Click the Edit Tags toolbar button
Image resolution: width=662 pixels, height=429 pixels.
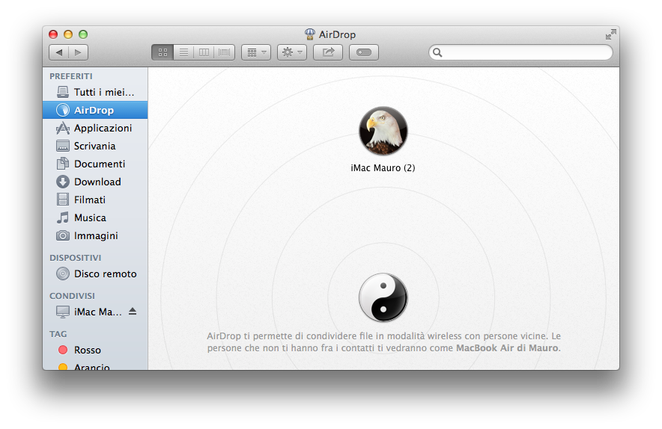point(364,52)
